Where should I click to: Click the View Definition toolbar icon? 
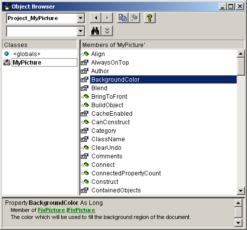click(x=135, y=18)
